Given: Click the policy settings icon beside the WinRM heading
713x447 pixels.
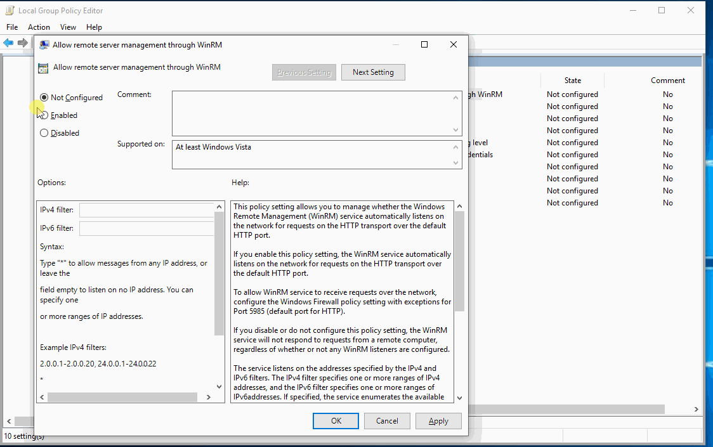Looking at the screenshot, I should (43, 67).
